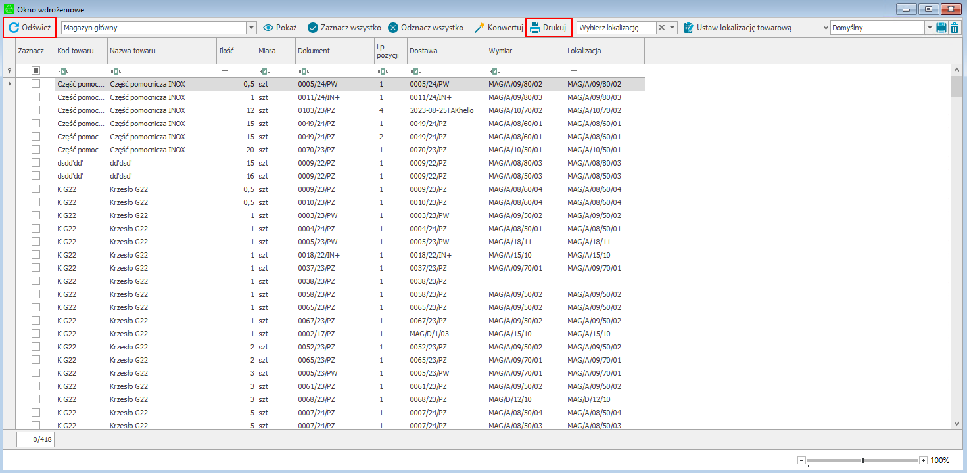Click the Pokaż button with eye icon
The height and width of the screenshot is (473, 967).
[x=280, y=28]
